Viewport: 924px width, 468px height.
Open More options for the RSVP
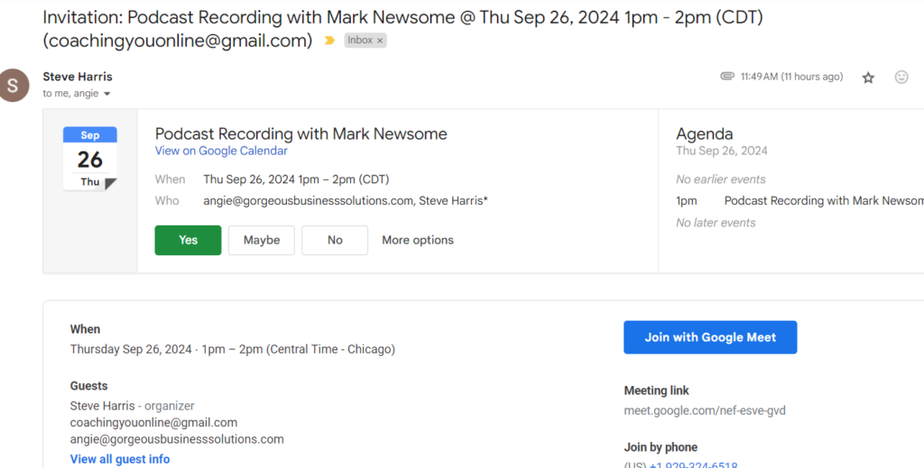pos(417,240)
